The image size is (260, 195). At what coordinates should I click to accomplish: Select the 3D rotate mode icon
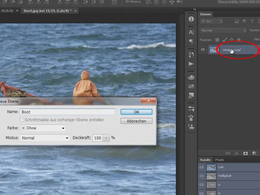(x=149, y=2)
